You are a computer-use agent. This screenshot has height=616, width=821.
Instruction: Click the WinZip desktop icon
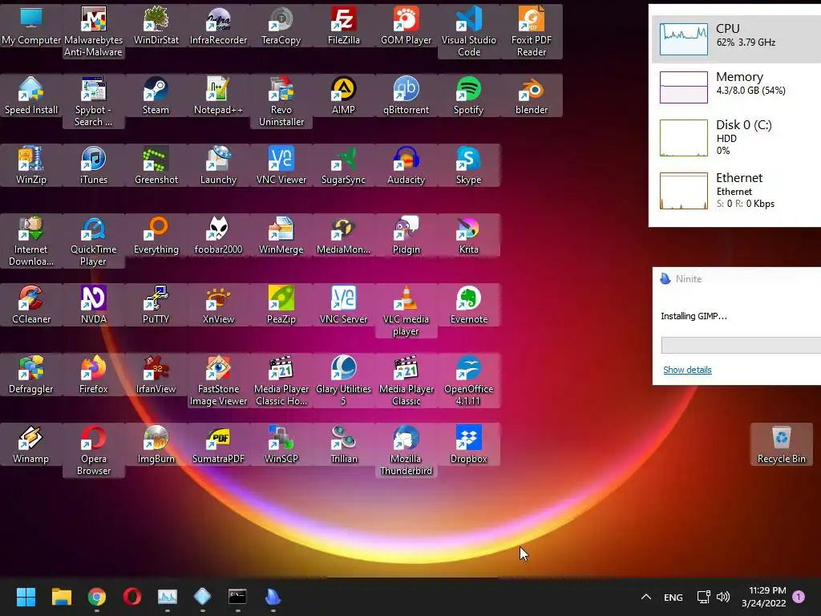point(31,165)
